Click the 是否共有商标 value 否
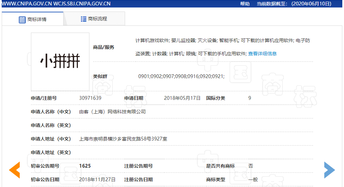The height and width of the screenshot is (187, 344). pyautogui.click(x=251, y=166)
